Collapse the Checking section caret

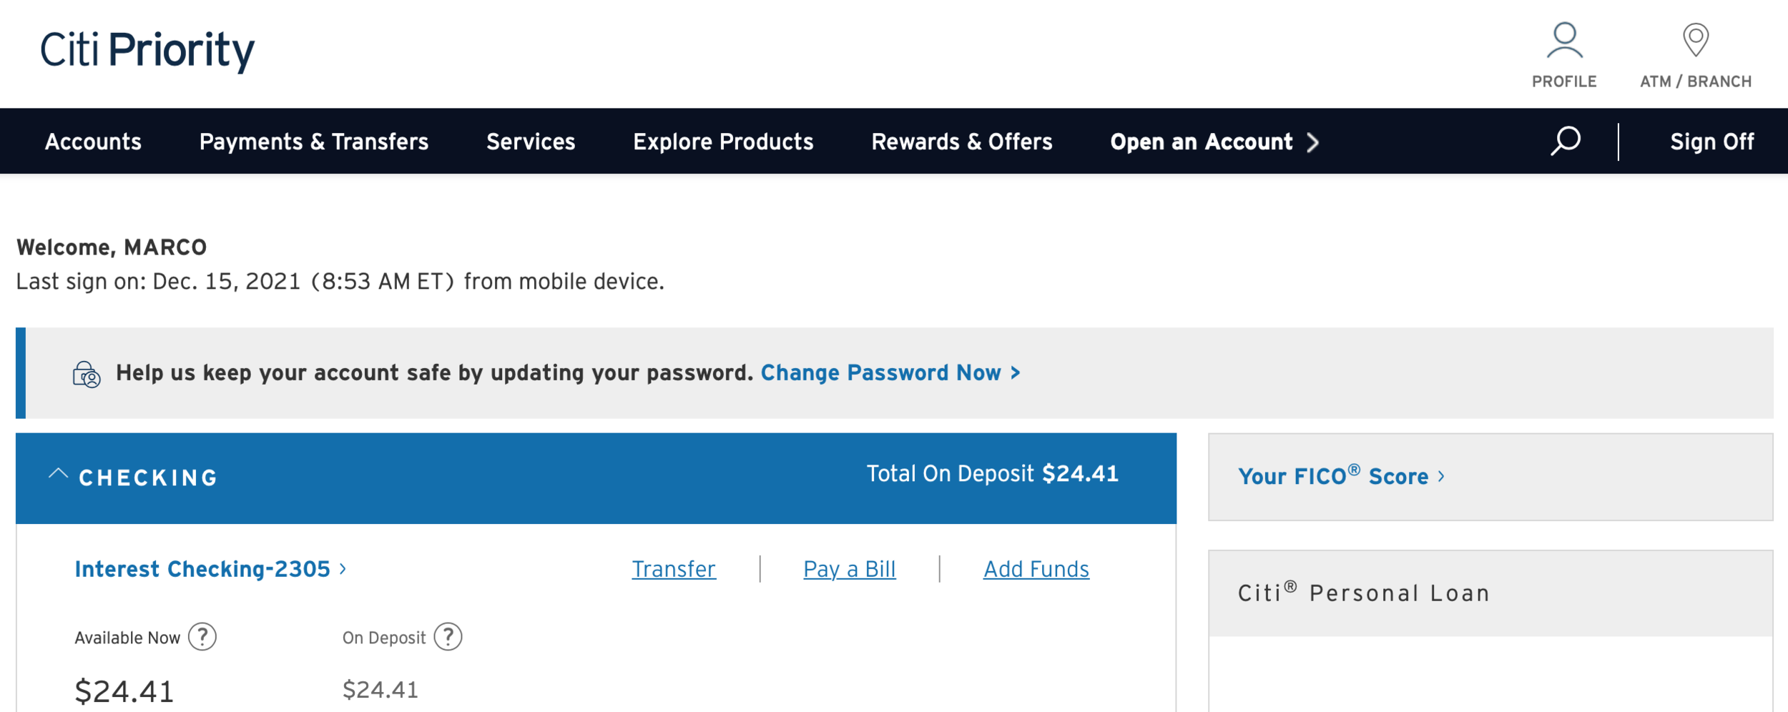point(58,474)
